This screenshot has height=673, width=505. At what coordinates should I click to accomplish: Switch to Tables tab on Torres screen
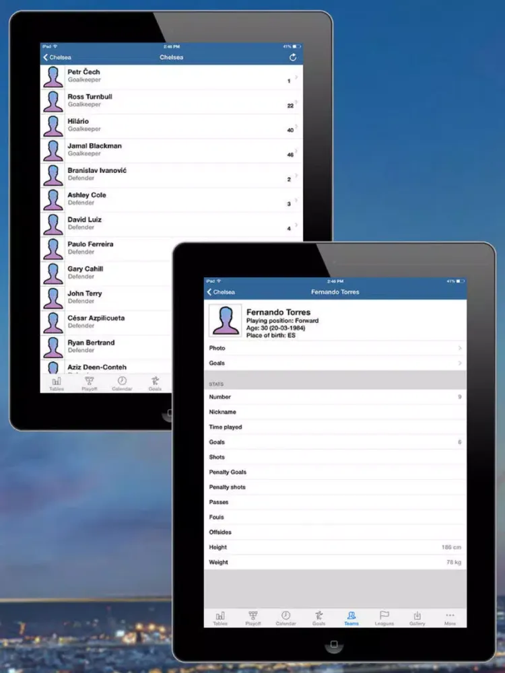pos(220,618)
